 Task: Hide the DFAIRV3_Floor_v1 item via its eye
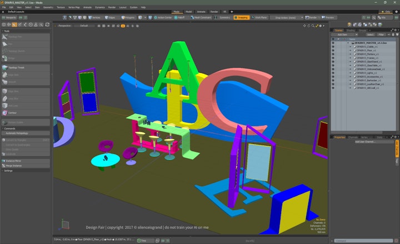[x=333, y=50]
